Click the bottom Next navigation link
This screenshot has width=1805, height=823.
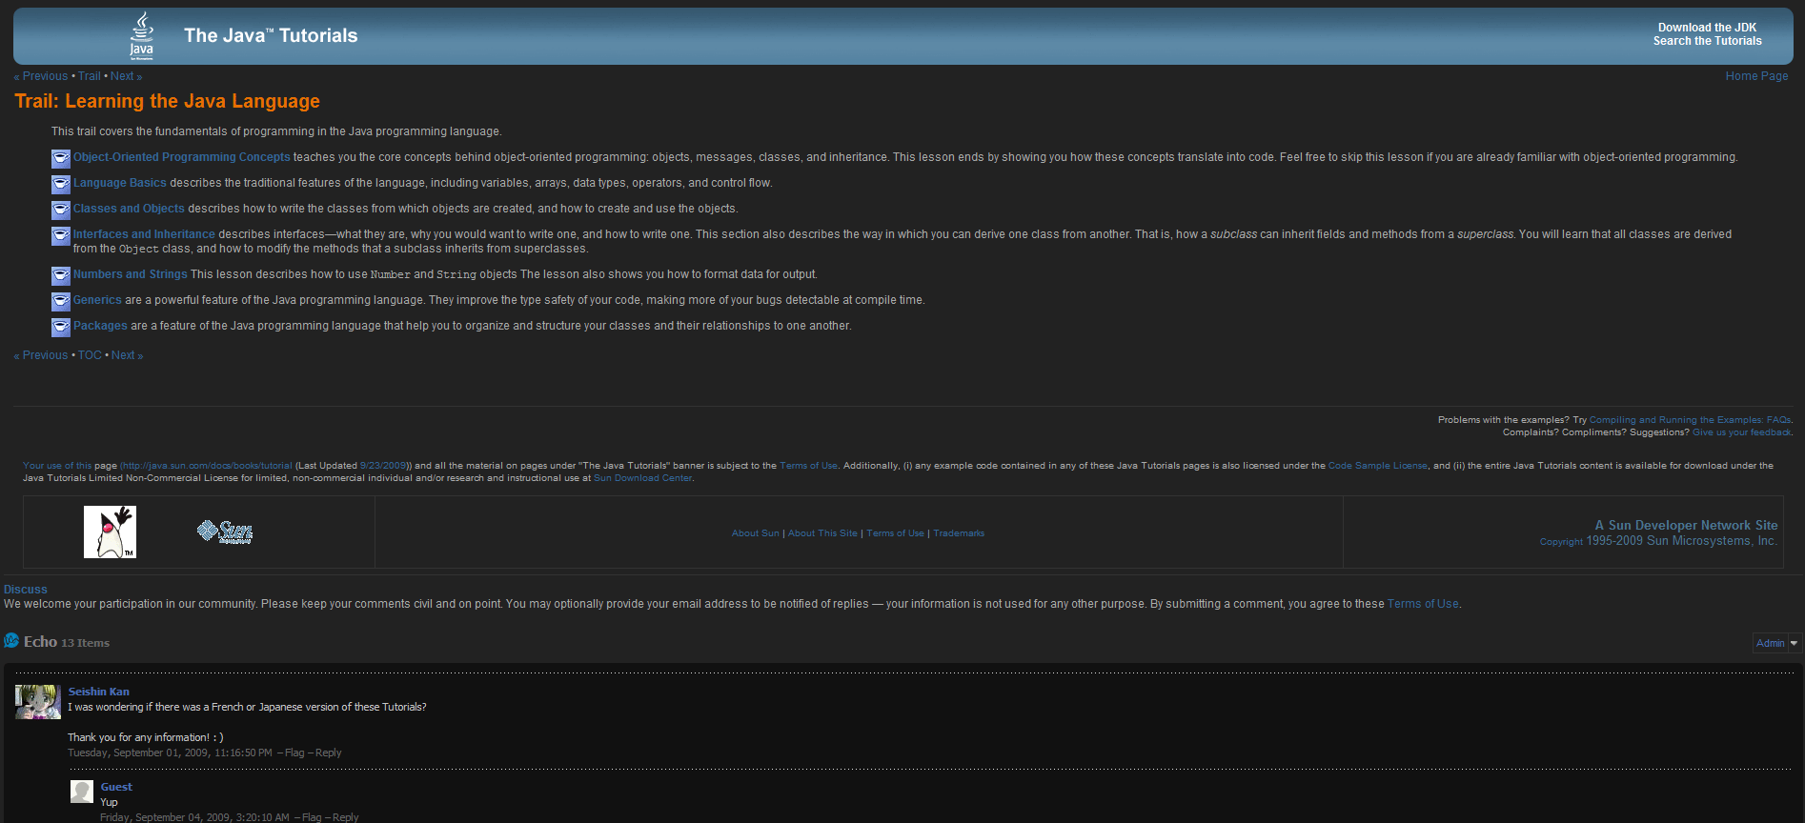click(127, 355)
